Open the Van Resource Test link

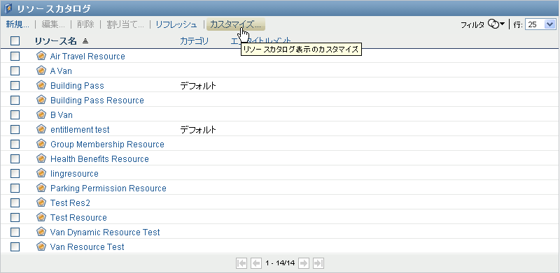click(x=87, y=246)
